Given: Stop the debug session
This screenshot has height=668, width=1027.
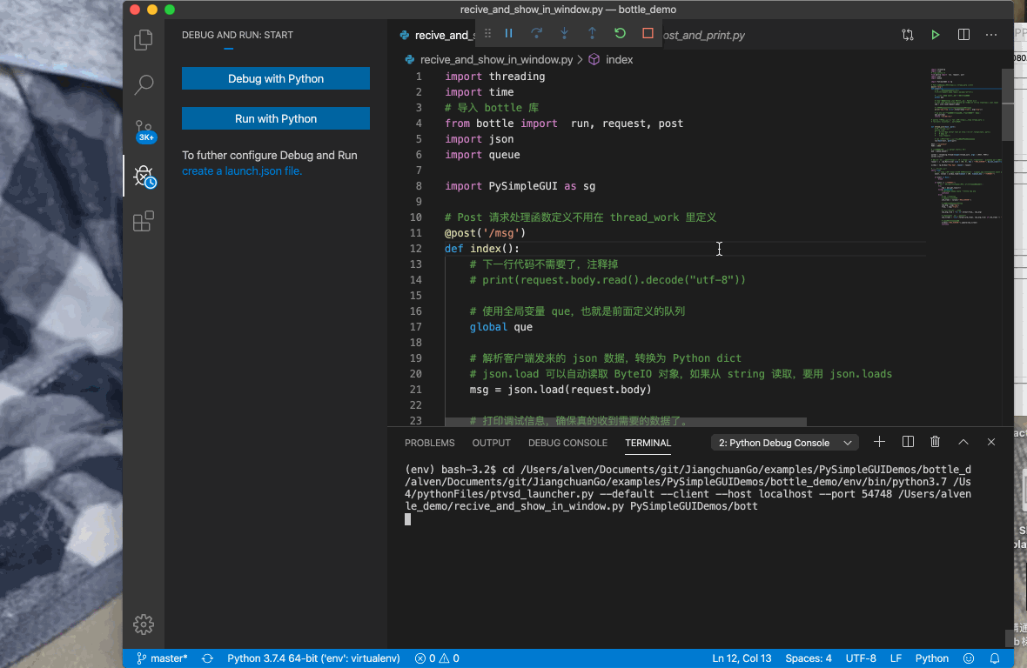Looking at the screenshot, I should click(648, 33).
